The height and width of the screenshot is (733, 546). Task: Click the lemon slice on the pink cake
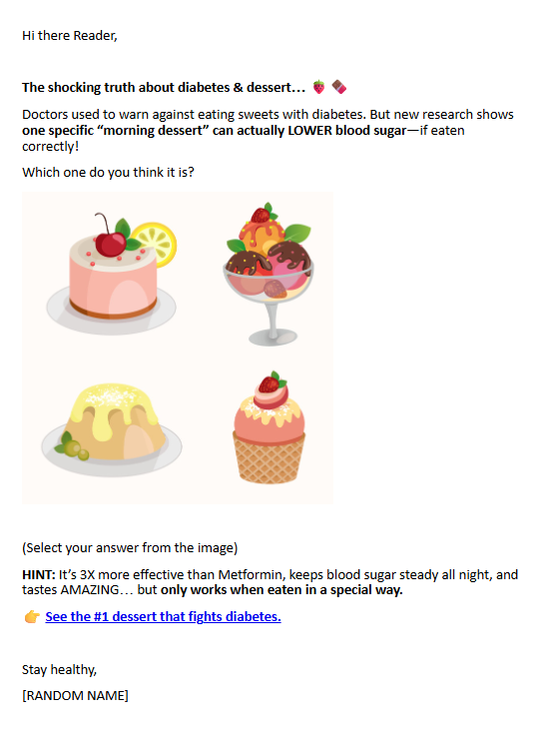(157, 243)
